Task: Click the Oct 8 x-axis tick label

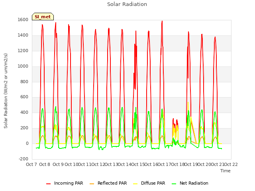Action: click(x=45, y=164)
